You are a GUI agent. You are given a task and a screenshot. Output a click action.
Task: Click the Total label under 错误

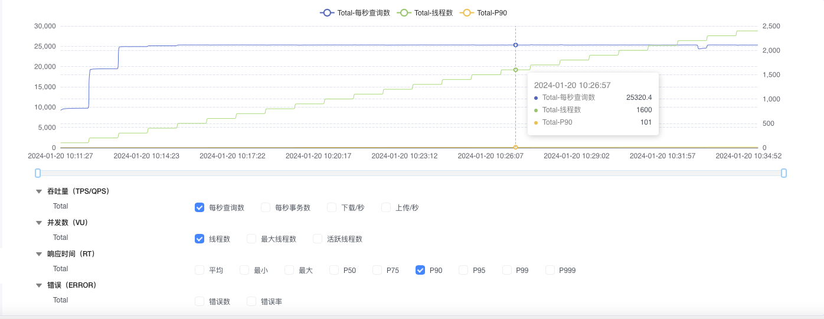pos(60,300)
